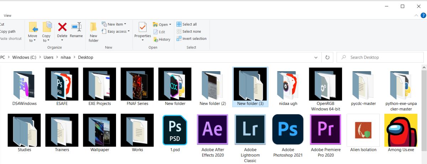Refresh the Desktop folder view
427x164 pixels.
327,57
